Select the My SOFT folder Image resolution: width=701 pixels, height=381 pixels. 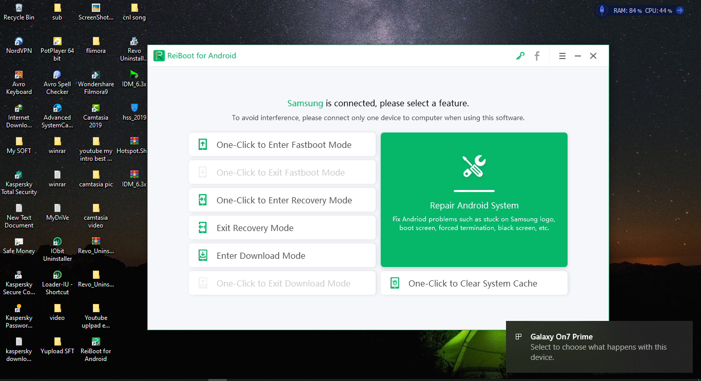coord(19,146)
